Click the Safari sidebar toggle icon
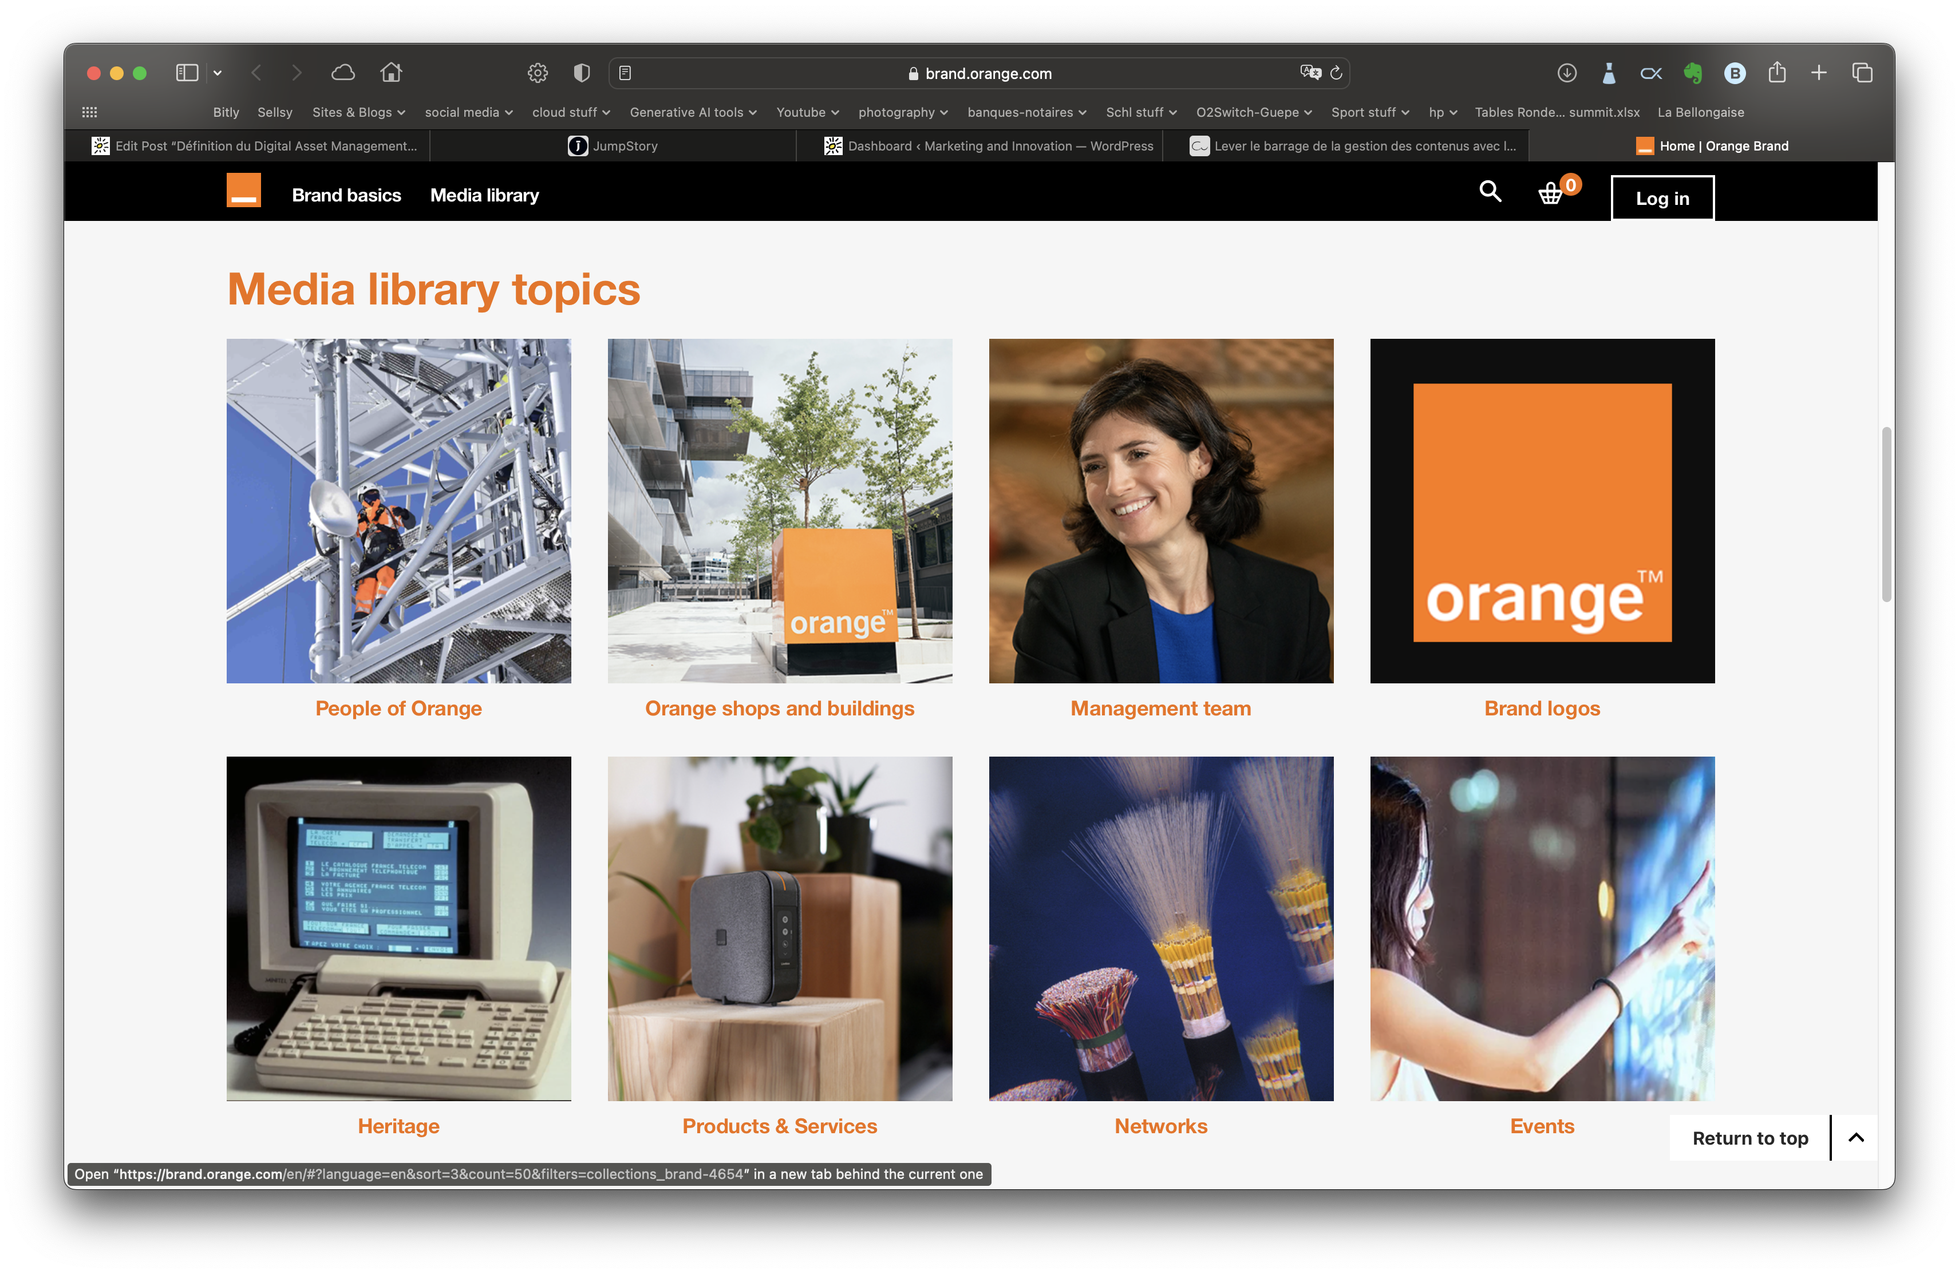This screenshot has height=1274, width=1959. [x=187, y=73]
